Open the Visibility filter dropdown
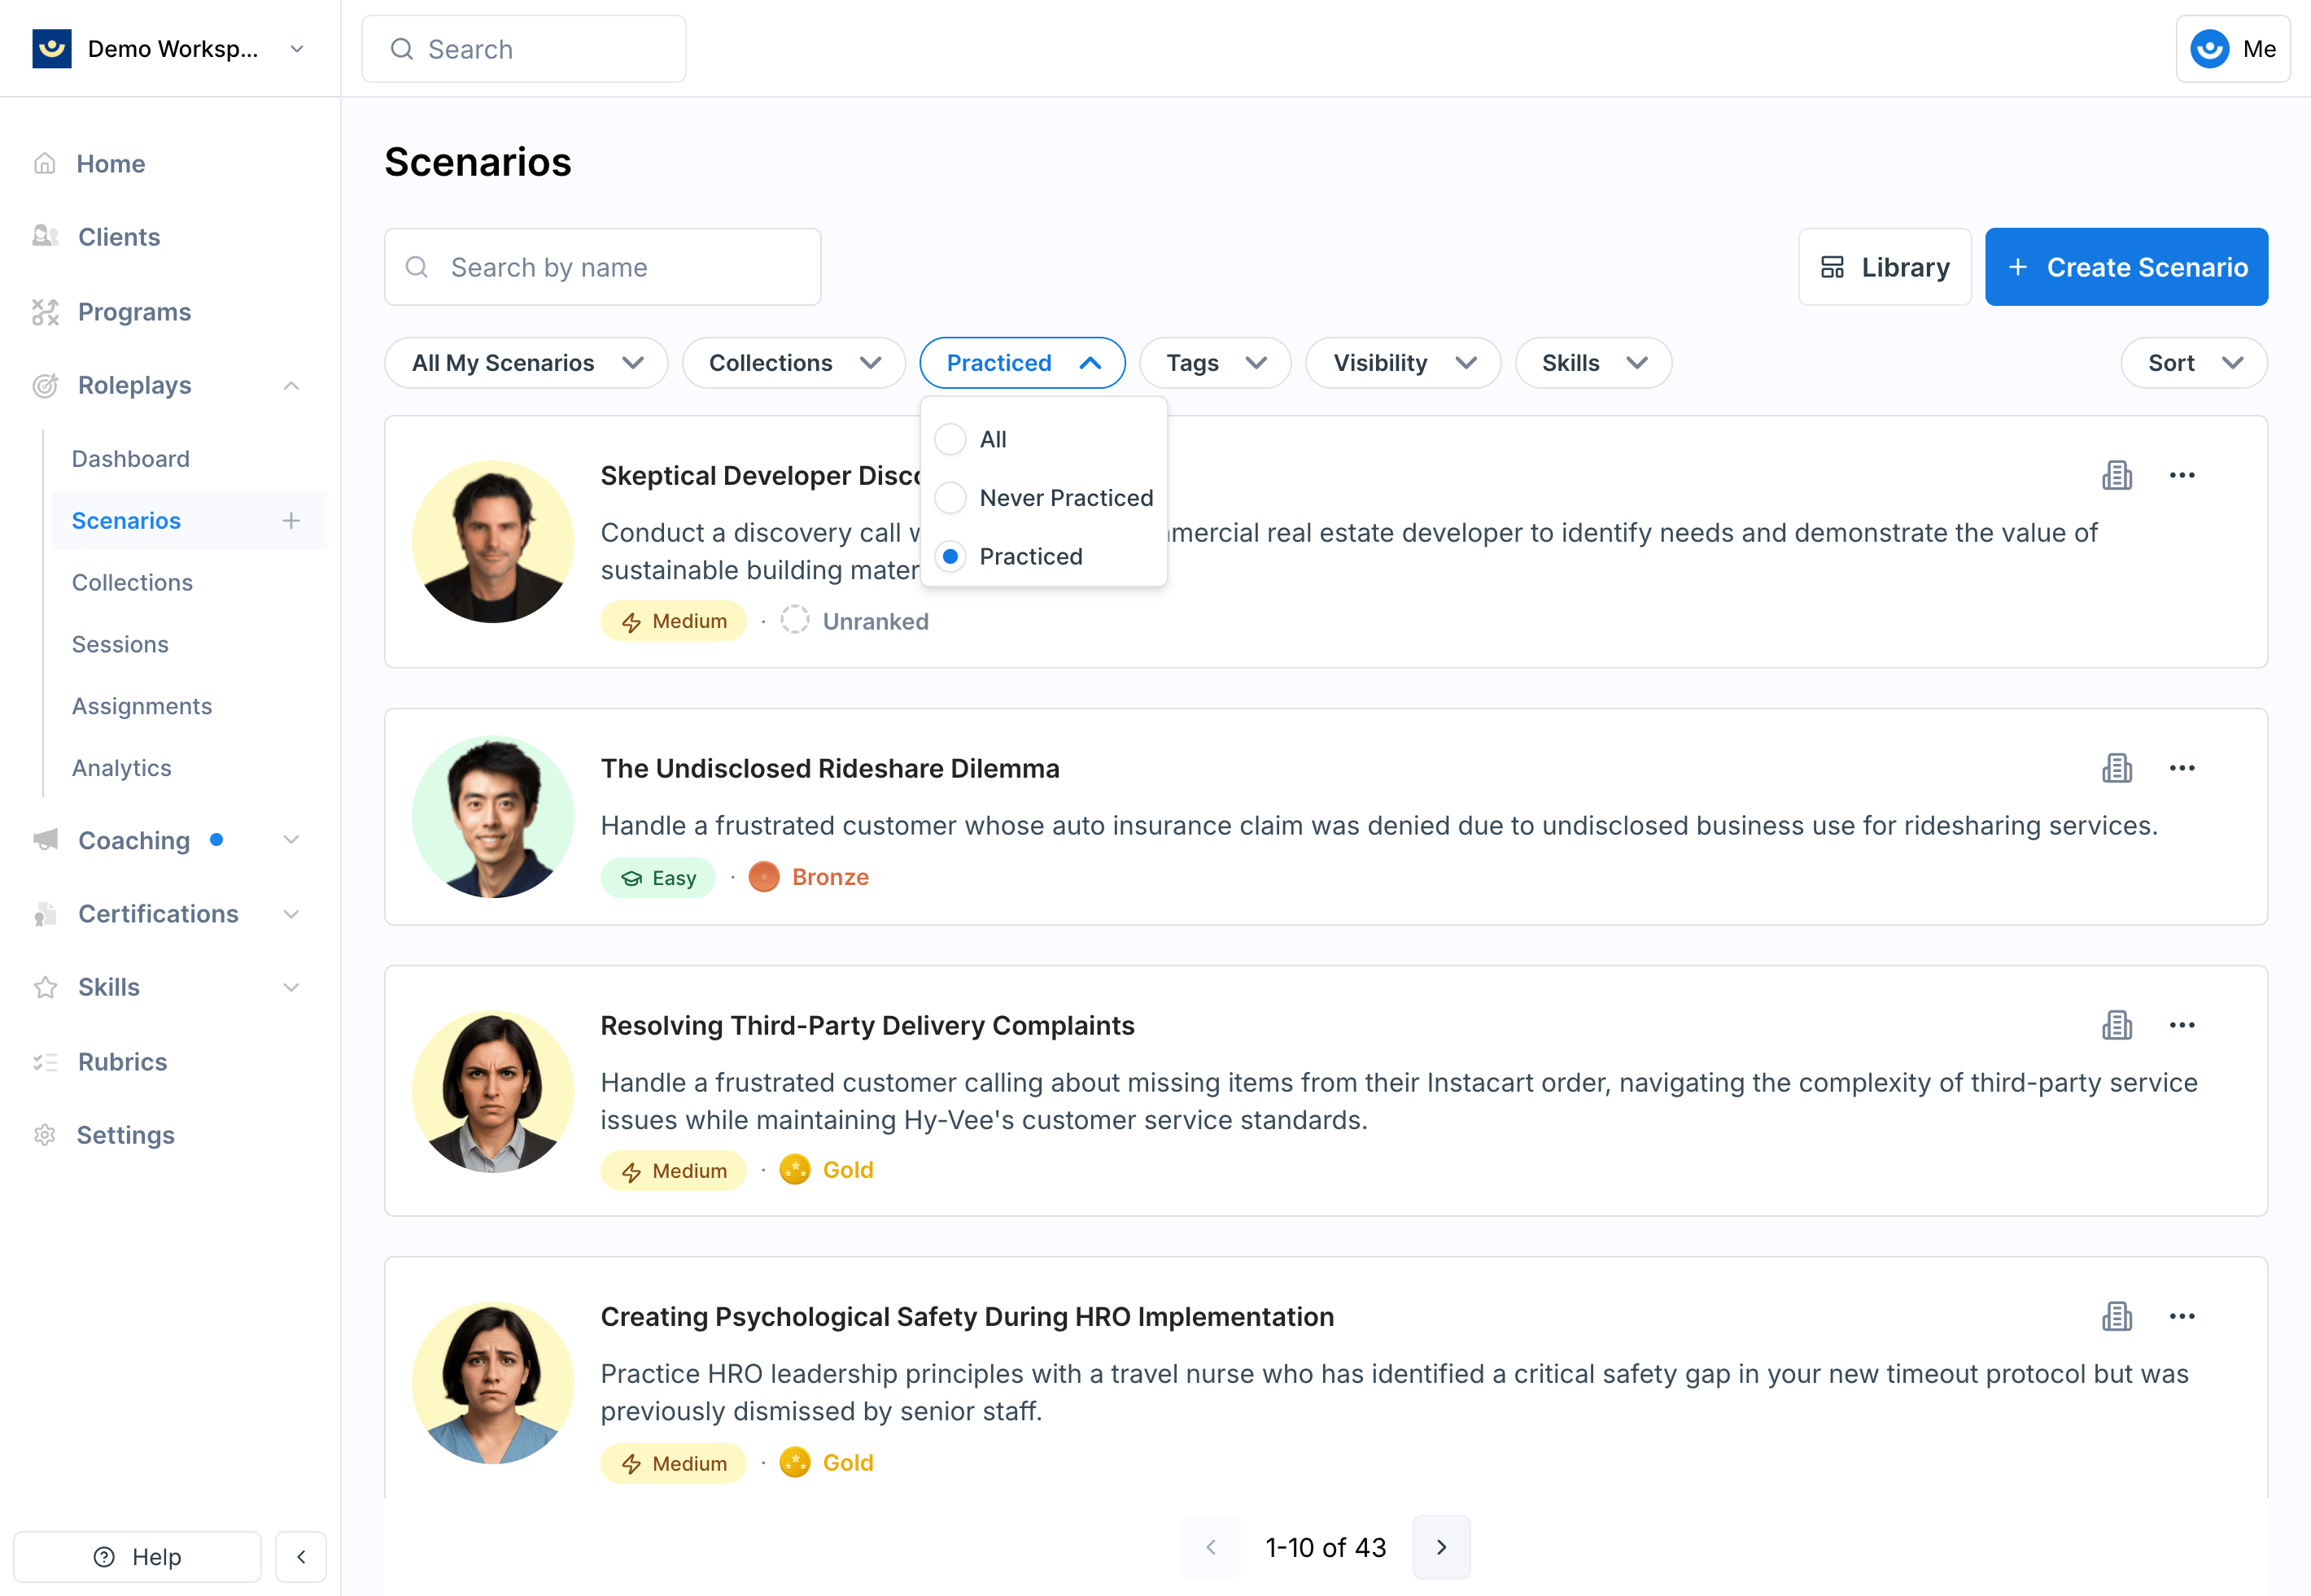The image size is (2311, 1596). pyautogui.click(x=1404, y=363)
